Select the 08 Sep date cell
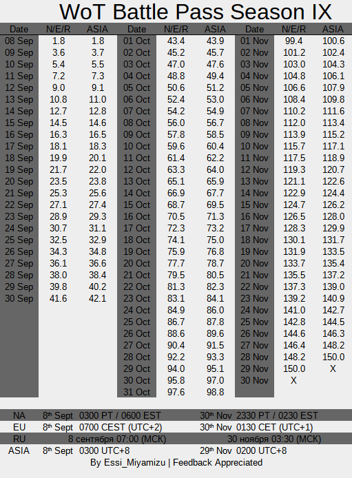This screenshot has height=478, width=352. tap(19, 41)
